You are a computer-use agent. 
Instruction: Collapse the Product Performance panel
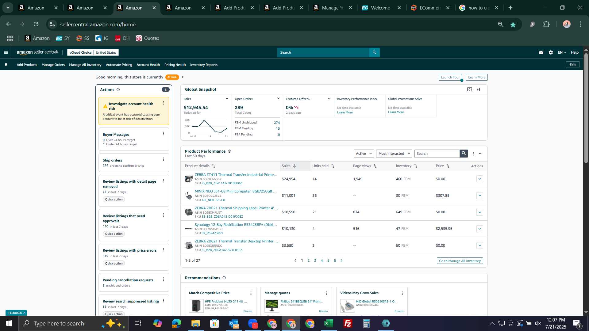[x=480, y=154]
